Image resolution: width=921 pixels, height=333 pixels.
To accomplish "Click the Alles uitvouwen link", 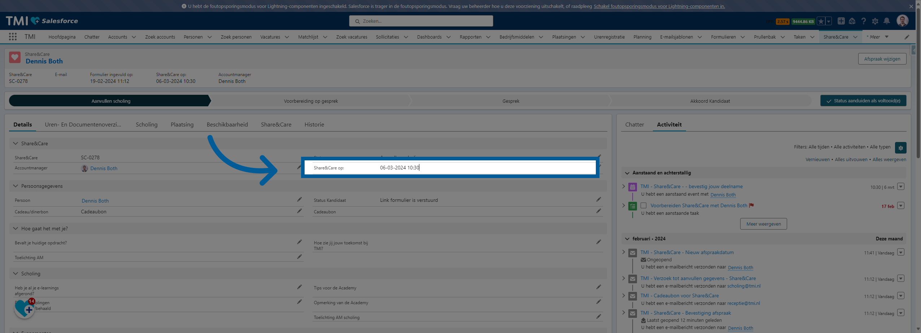I will click(851, 160).
